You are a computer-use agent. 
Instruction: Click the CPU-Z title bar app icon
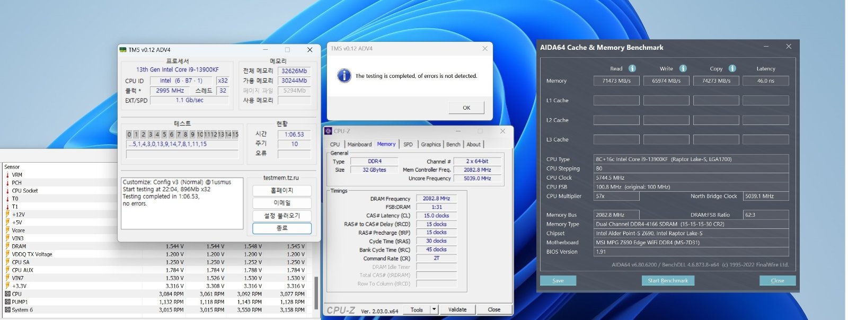329,131
